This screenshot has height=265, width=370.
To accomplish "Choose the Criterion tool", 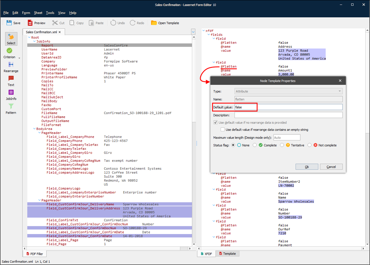I will click(9, 53).
